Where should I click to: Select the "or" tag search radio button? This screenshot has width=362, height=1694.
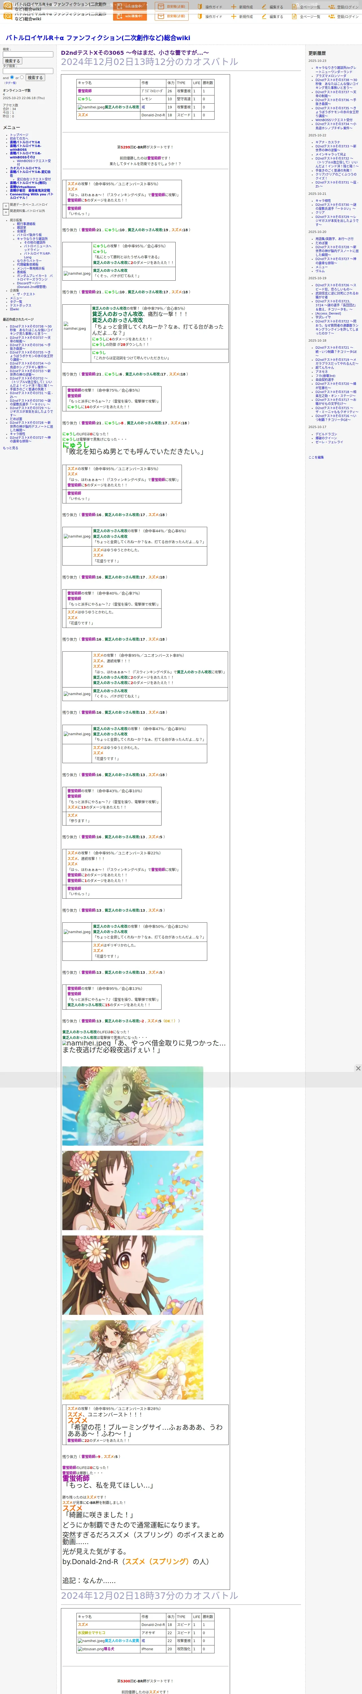click(x=22, y=77)
